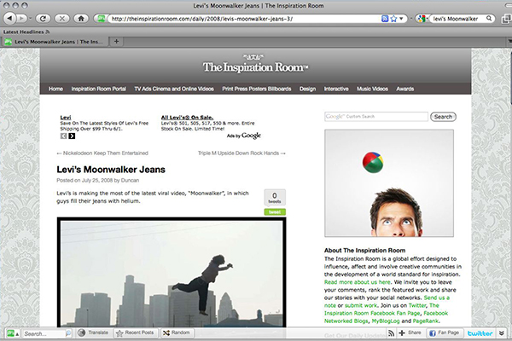The image size is (512, 341).
Task: Open the Music Videos menu item
Action: click(372, 89)
